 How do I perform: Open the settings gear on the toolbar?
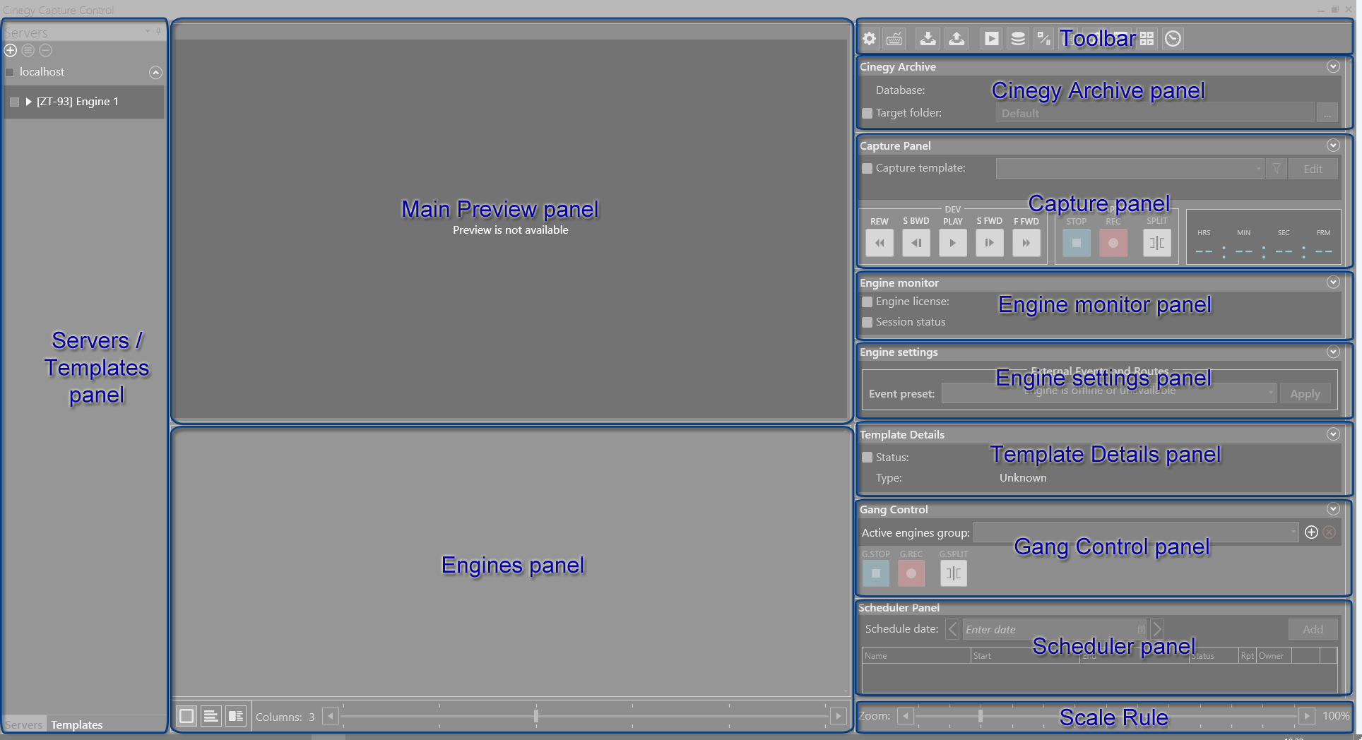pos(869,39)
